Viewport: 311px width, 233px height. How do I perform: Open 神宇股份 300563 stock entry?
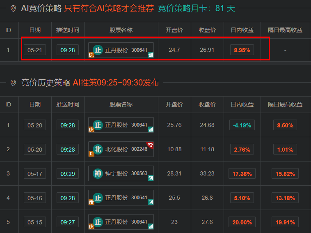(121, 173)
